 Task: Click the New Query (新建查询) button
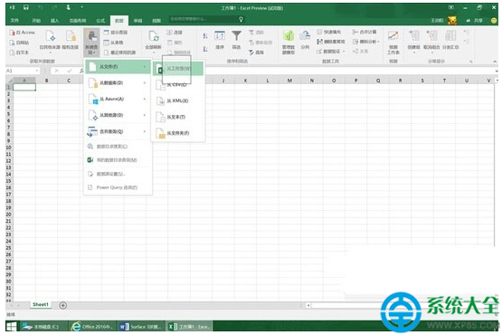coord(91,43)
